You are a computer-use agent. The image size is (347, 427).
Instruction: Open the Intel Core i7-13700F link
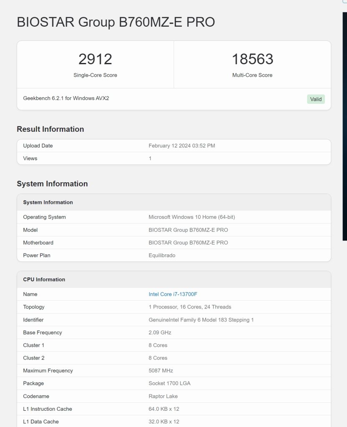click(x=173, y=294)
